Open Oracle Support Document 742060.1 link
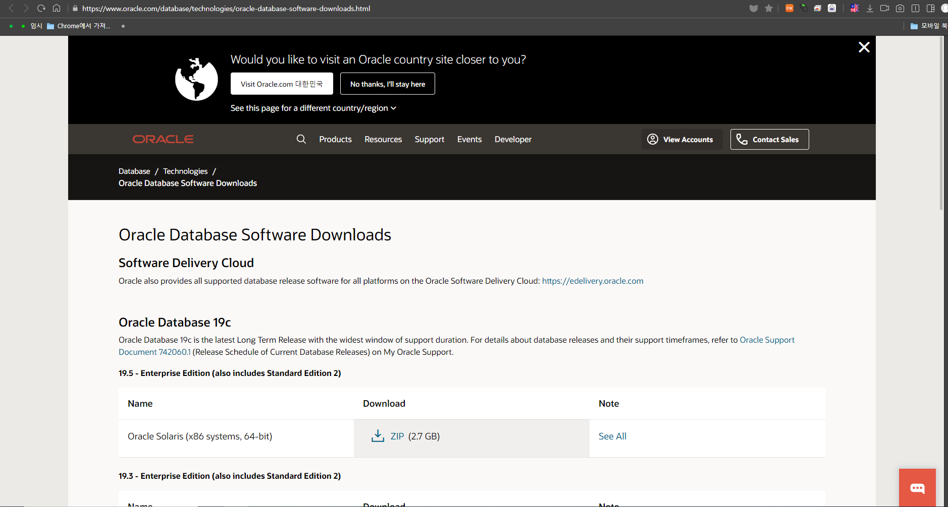Screen dimensions: 948x507 coord(767,340)
